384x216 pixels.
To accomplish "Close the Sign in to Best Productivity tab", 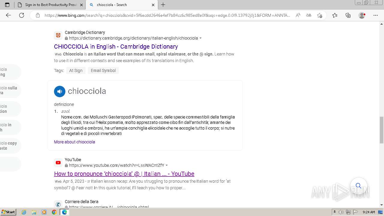I will click(x=82, y=5).
